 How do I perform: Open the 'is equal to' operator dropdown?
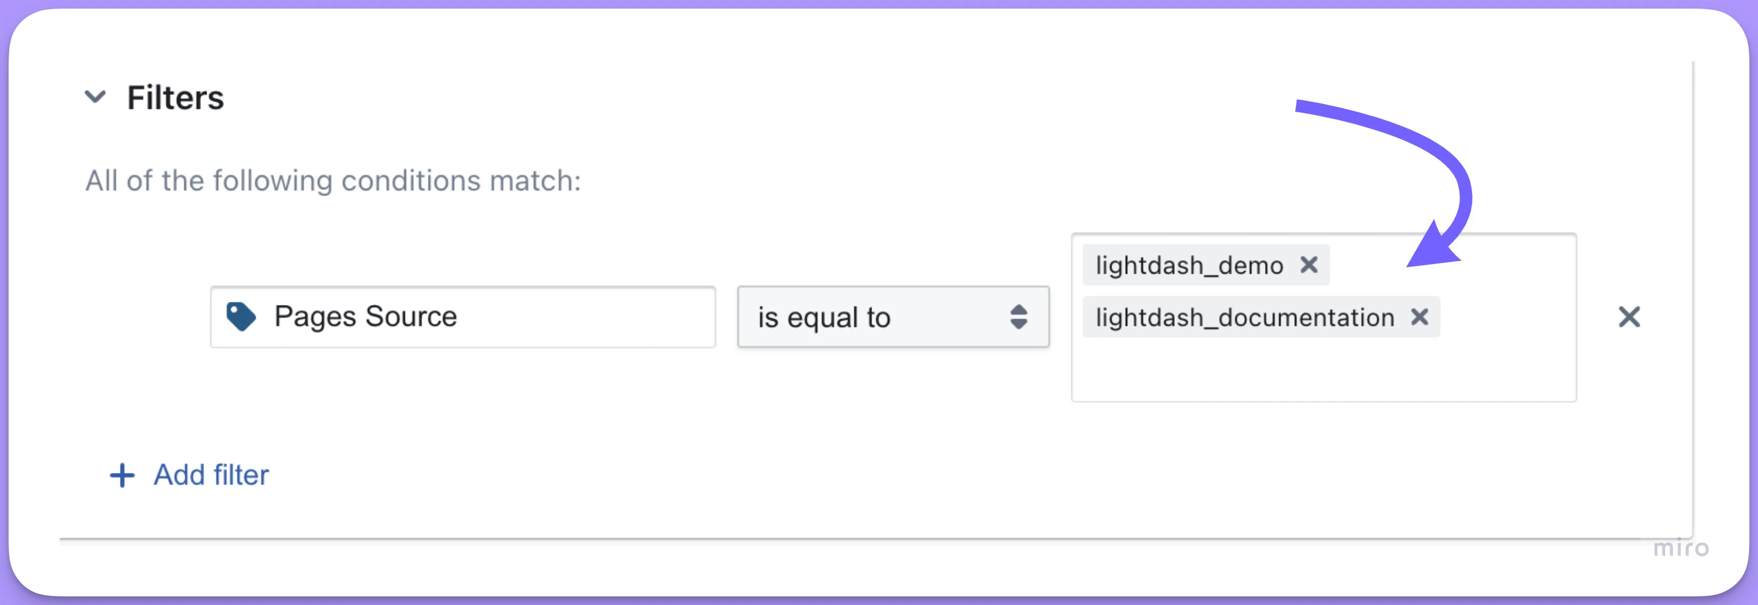coord(893,317)
